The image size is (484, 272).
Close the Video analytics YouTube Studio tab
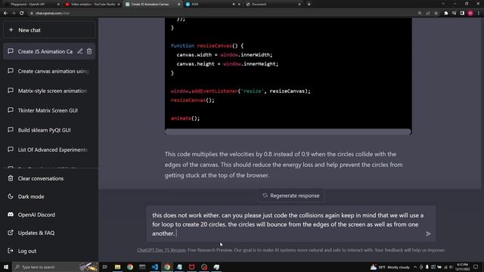119,5
